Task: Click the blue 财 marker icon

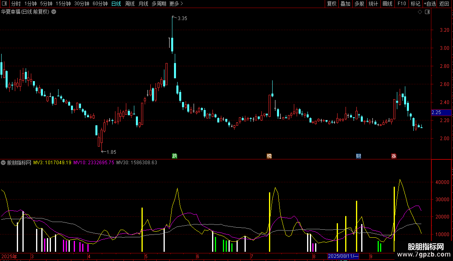Action: pyautogui.click(x=358, y=156)
